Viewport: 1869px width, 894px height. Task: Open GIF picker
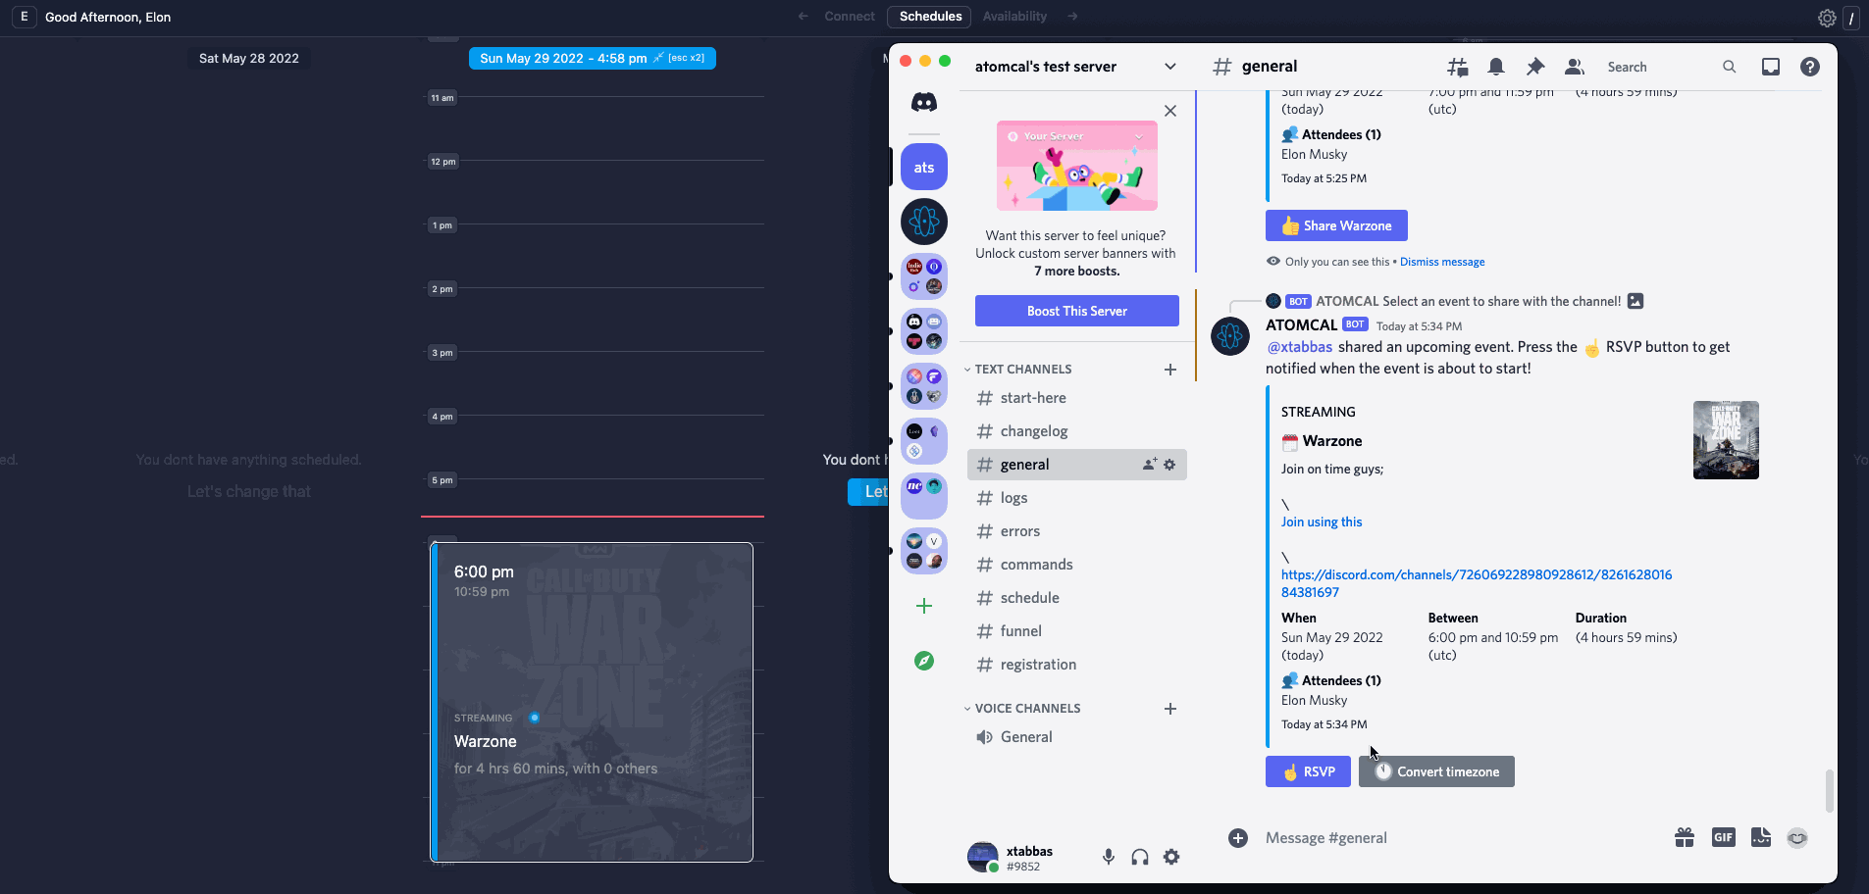click(1724, 837)
